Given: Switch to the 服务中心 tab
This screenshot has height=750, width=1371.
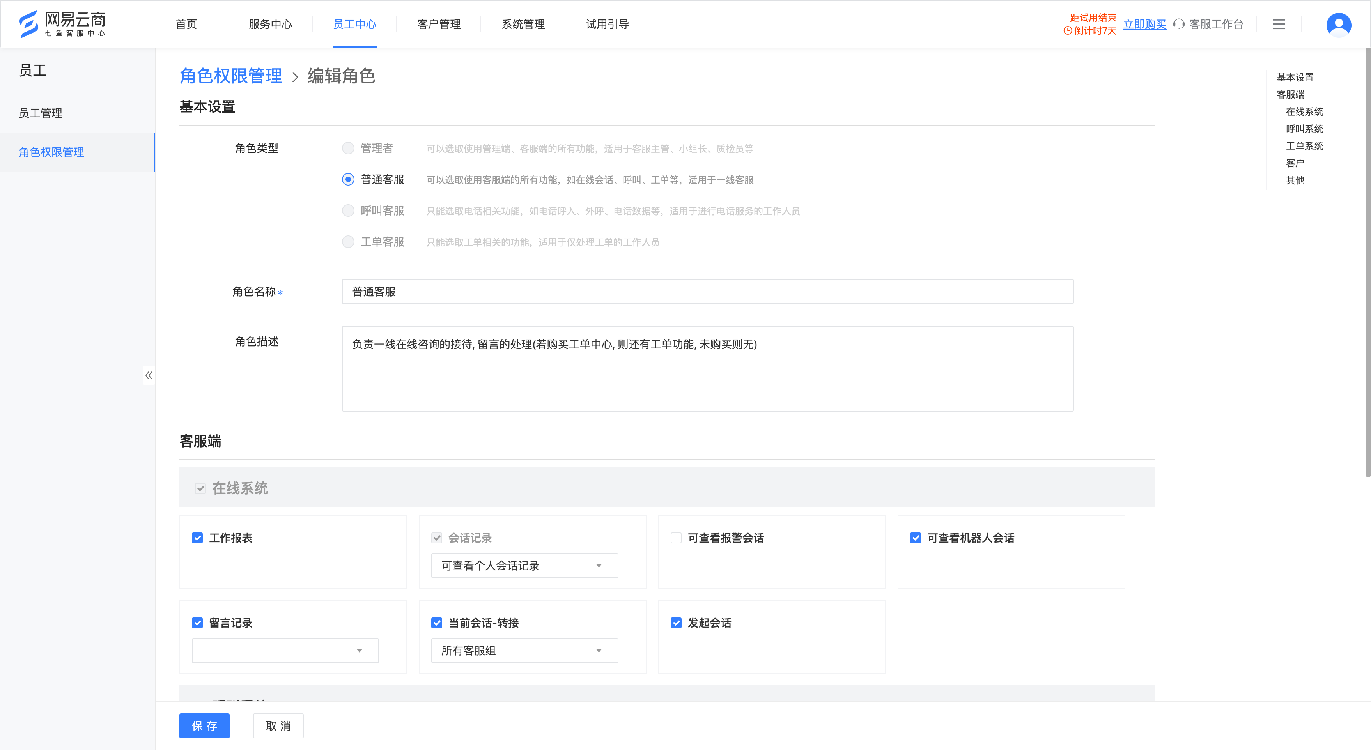Looking at the screenshot, I should click(270, 25).
